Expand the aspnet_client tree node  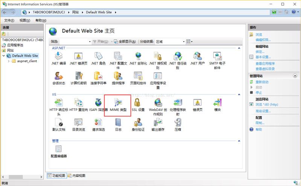pos(9,61)
